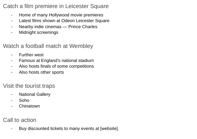
Task: Click the '[website]' placeholder text
Action: (109, 129)
